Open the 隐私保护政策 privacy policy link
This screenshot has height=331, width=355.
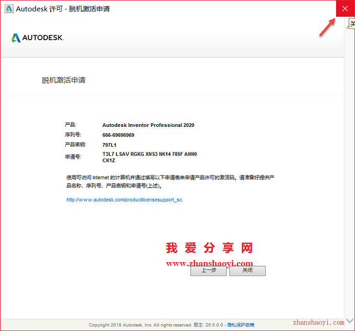pyautogui.click(x=241, y=325)
